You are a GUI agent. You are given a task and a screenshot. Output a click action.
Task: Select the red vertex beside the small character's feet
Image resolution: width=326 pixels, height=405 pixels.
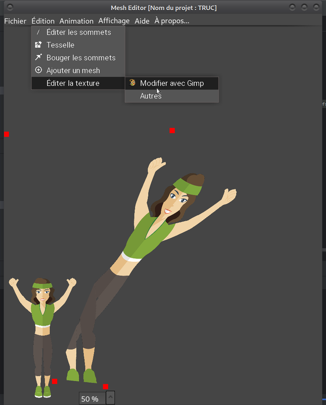(x=55, y=382)
